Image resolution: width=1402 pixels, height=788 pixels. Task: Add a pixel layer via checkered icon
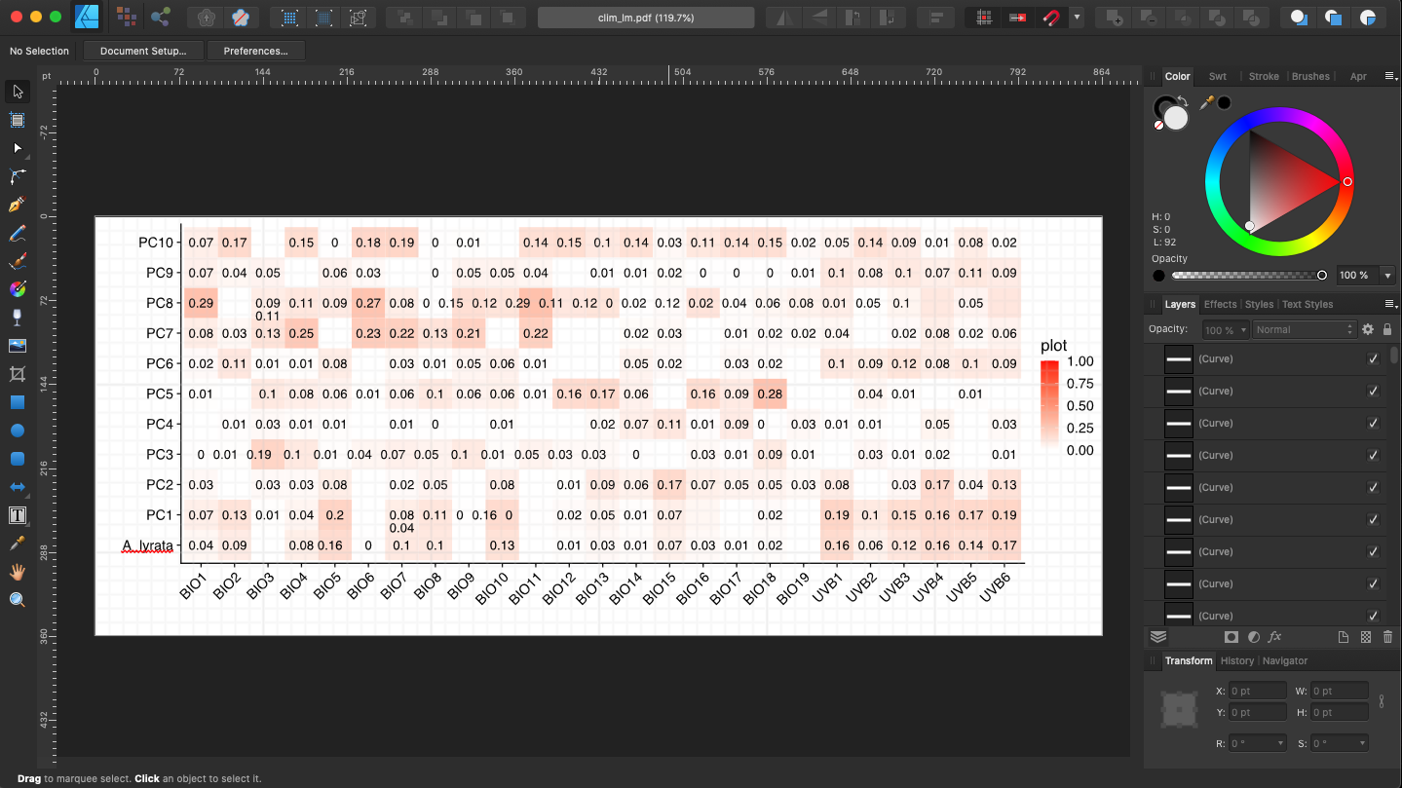pyautogui.click(x=1366, y=637)
